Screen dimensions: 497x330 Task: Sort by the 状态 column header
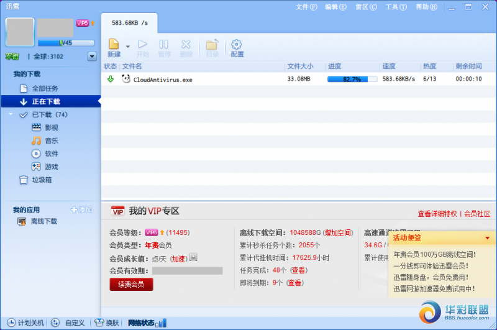coord(111,66)
